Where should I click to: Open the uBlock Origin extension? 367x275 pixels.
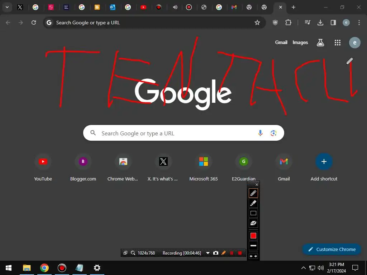pos(275,23)
